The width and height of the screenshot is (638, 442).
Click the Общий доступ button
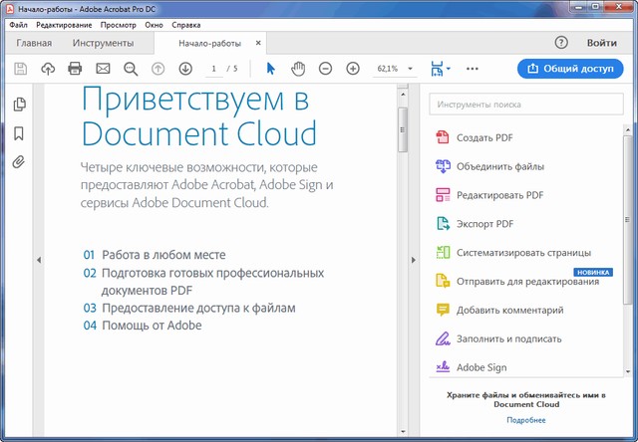pos(570,69)
